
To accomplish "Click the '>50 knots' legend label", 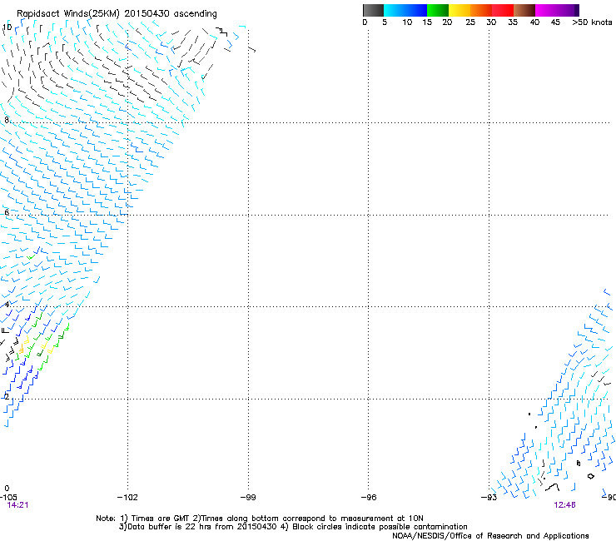I will [592, 22].
